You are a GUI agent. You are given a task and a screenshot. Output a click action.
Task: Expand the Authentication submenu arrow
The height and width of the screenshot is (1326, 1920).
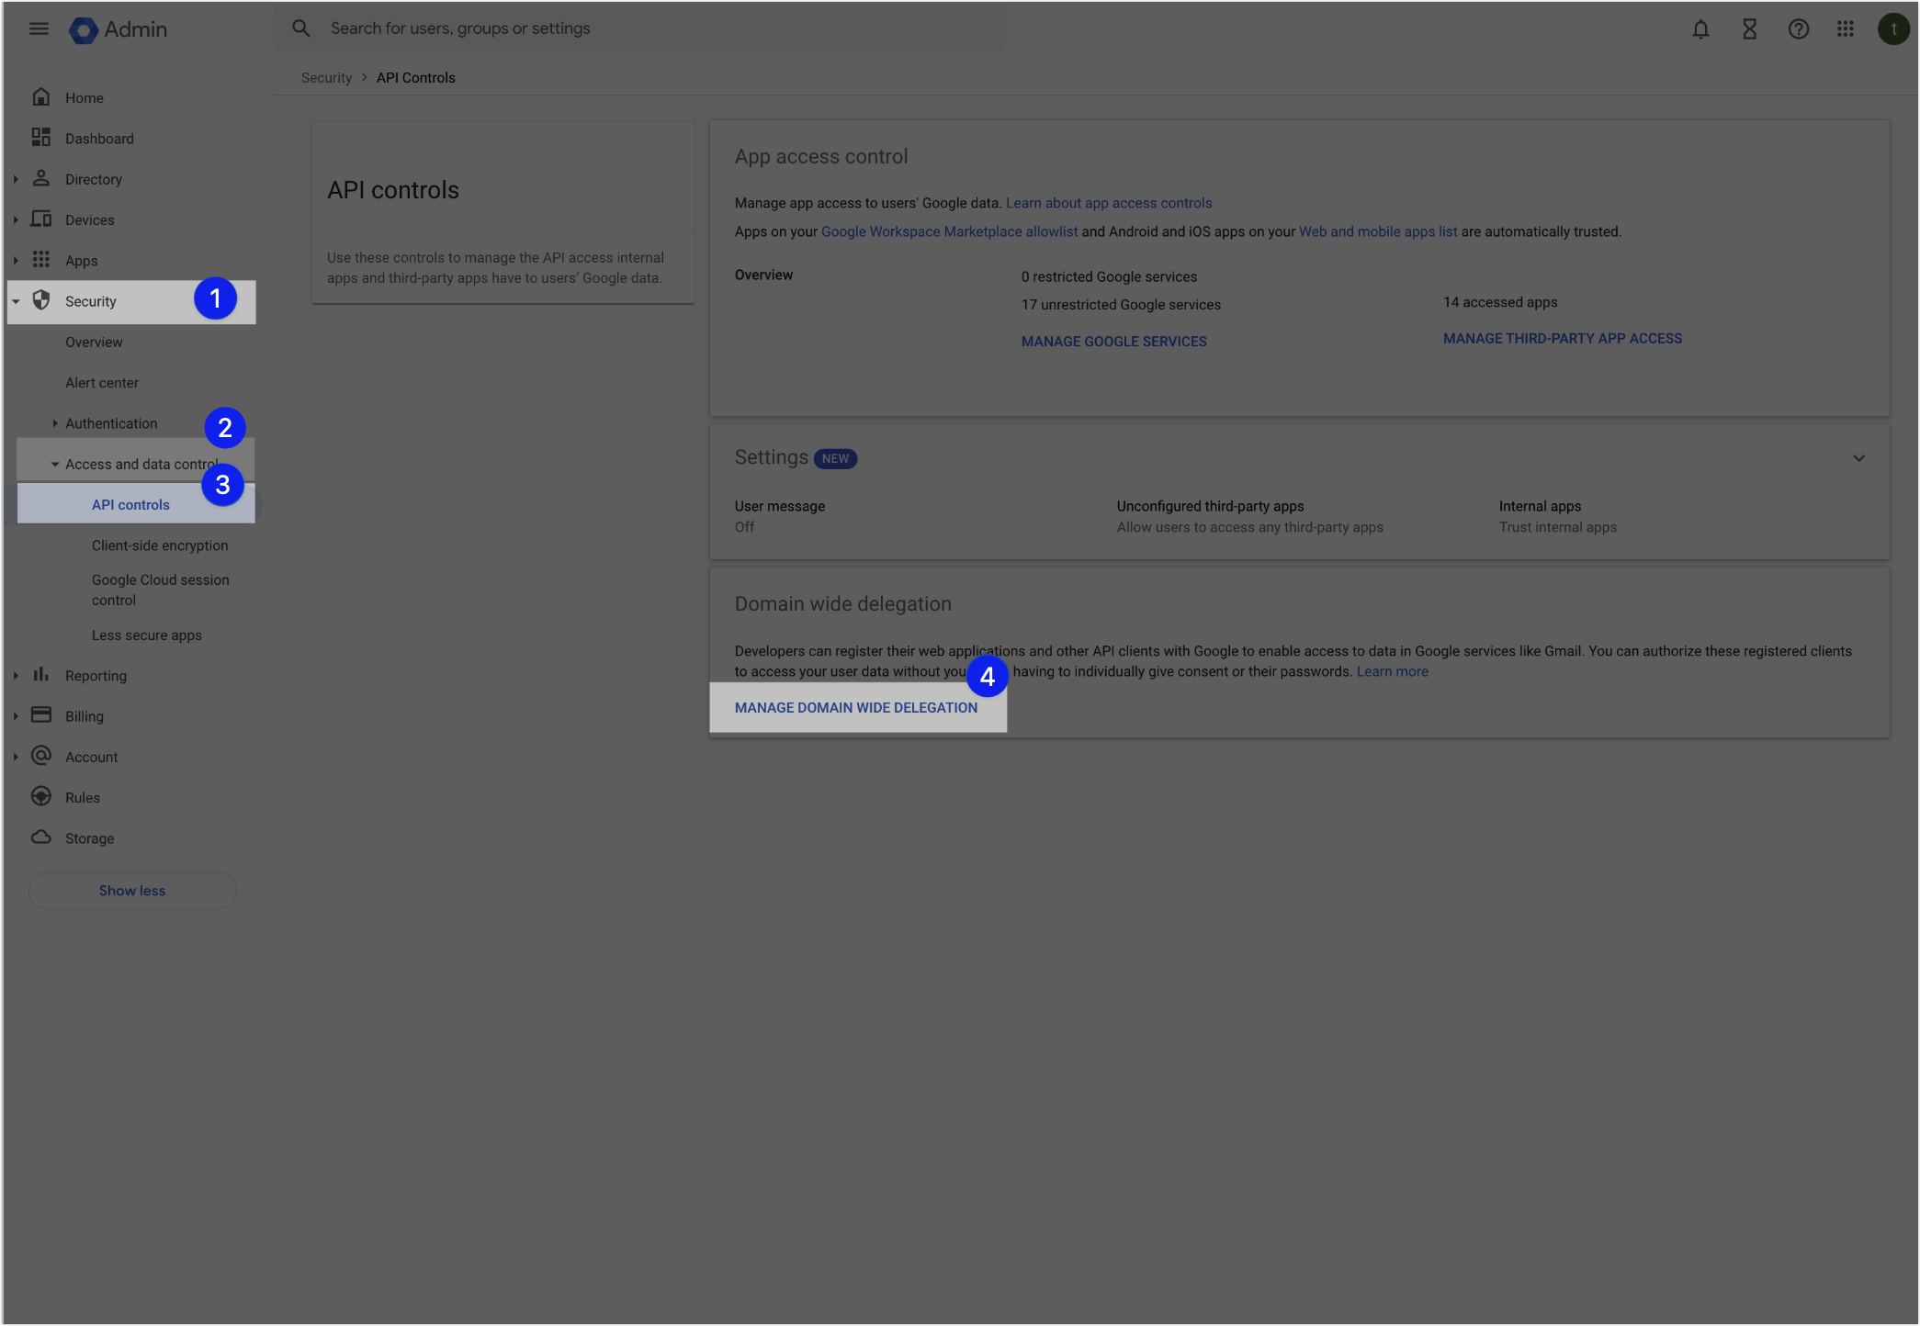[x=55, y=423]
